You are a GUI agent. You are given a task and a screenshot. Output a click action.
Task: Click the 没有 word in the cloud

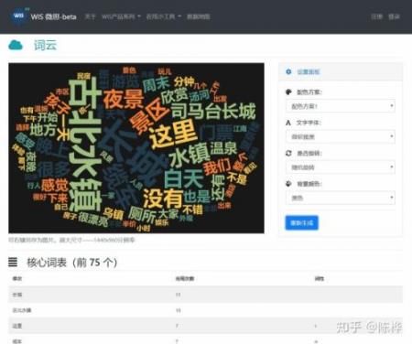tap(163, 199)
